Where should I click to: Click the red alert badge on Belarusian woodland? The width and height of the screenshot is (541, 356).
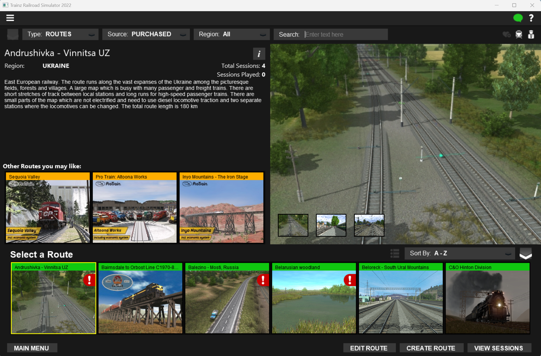point(350,280)
